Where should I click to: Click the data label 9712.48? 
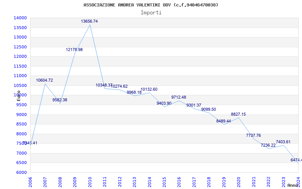[179, 98]
